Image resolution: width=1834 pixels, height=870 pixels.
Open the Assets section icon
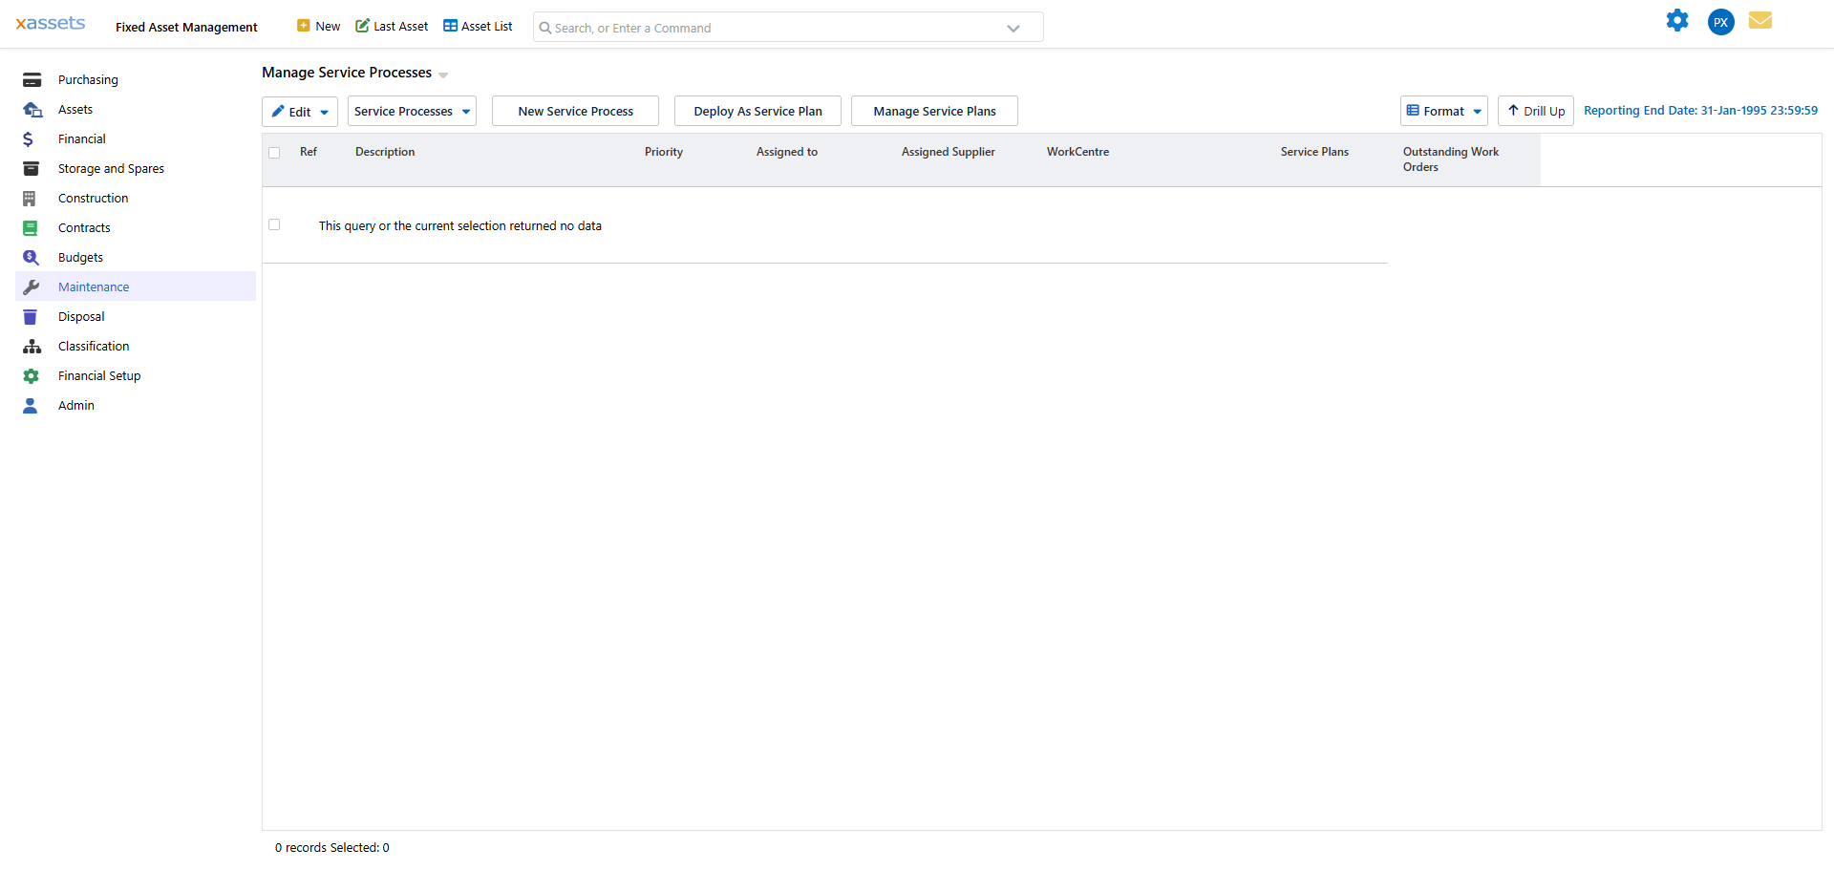coord(32,109)
